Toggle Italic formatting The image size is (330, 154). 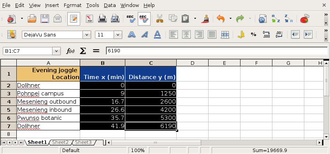click(x=145, y=35)
